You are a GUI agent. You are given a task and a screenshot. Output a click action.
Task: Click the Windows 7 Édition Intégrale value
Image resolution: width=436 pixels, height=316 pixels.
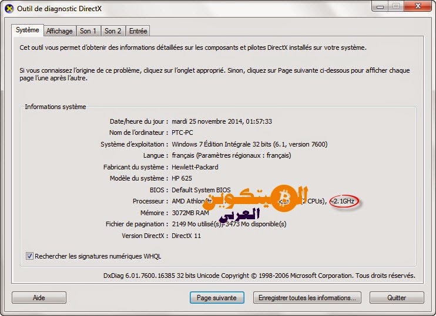(x=249, y=144)
